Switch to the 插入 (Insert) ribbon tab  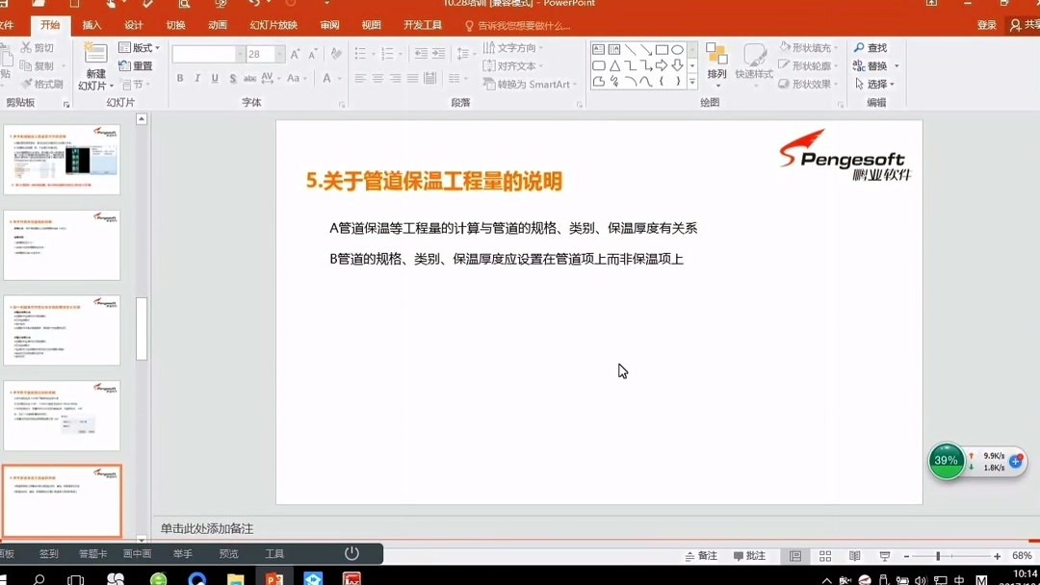[91, 25]
